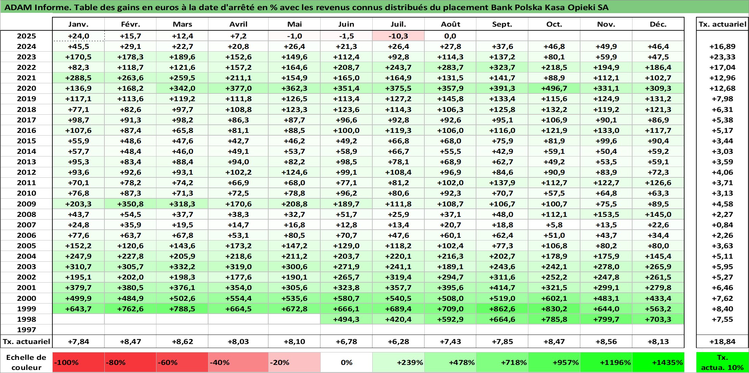Click the +153,5 cell for November 2008

click(606, 214)
